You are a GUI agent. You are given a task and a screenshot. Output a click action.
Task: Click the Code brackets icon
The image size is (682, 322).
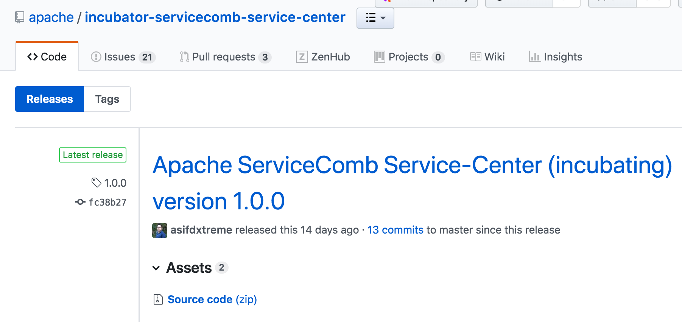pos(33,57)
